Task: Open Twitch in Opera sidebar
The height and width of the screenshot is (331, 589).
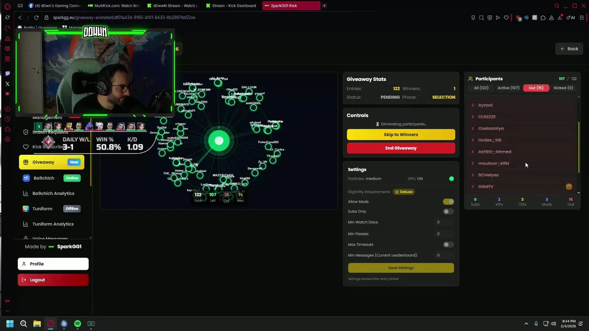Action: point(7,74)
